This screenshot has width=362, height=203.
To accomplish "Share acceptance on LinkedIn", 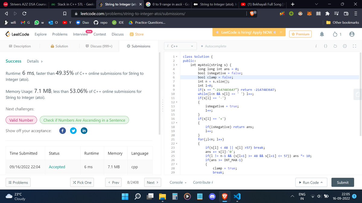I will pyautogui.click(x=84, y=131).
